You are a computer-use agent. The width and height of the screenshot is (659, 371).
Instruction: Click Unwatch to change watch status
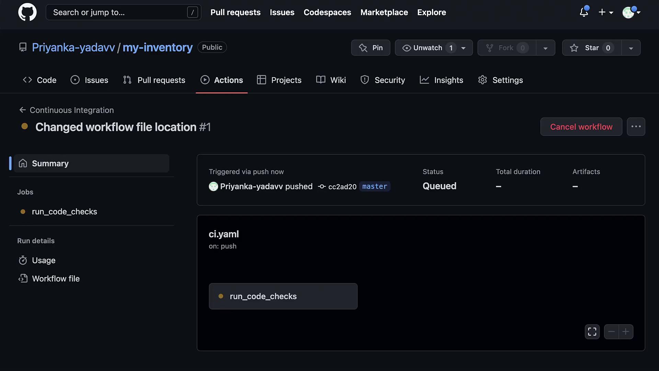(x=427, y=48)
